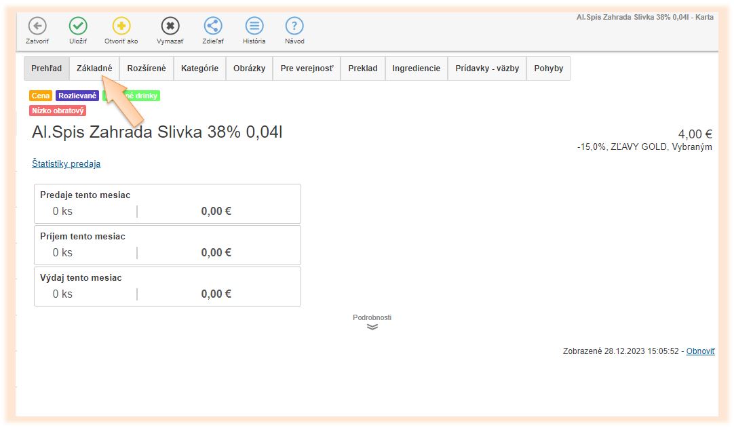Select the purple Rozlievané tag

click(77, 96)
